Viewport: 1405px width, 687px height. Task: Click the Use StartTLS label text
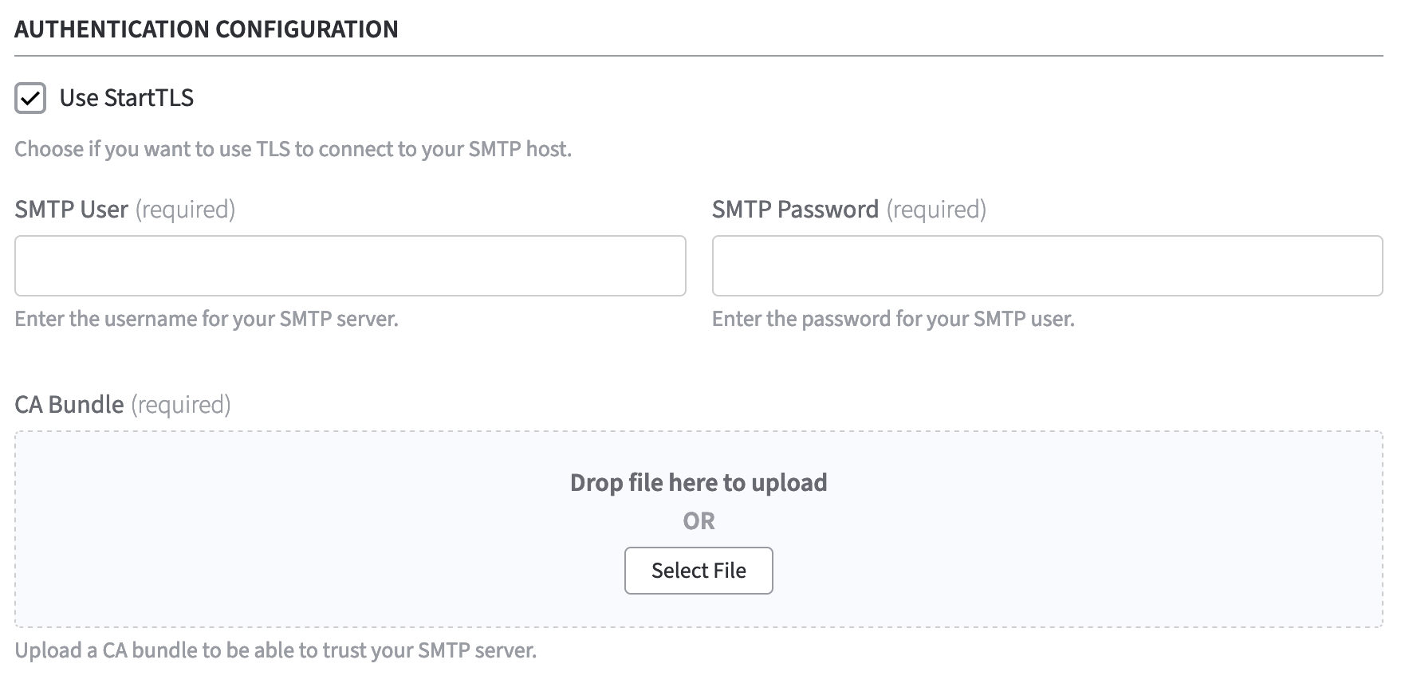click(x=127, y=98)
